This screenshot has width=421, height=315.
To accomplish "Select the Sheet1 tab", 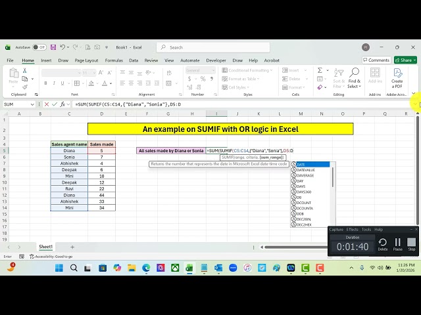I will [x=45, y=247].
